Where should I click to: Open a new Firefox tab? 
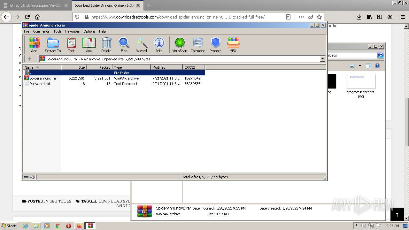(149, 5)
